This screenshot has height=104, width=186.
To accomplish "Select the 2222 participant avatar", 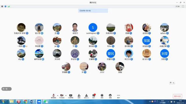I will tap(102, 66).
